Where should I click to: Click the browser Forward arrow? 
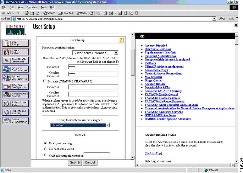point(18,13)
